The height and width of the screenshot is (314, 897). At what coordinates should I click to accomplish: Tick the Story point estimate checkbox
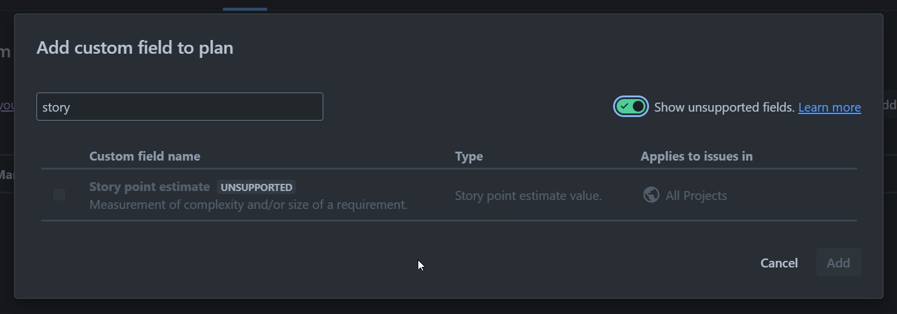click(59, 195)
